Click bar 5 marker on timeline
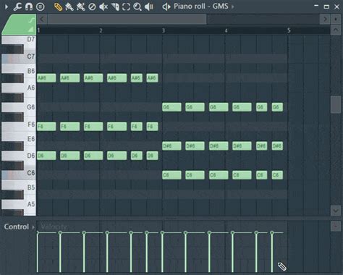343x275 pixels. tap(289, 30)
